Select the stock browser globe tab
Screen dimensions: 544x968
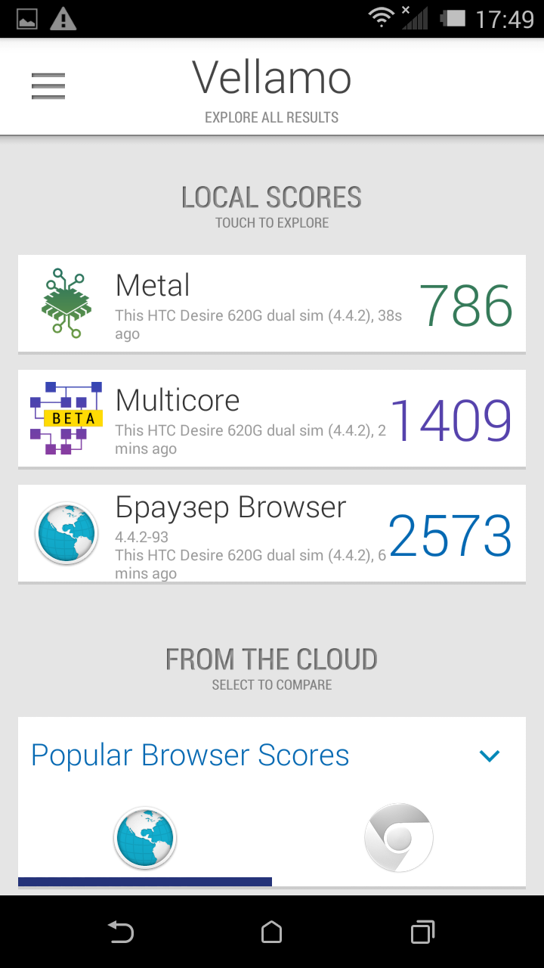pyautogui.click(x=144, y=838)
